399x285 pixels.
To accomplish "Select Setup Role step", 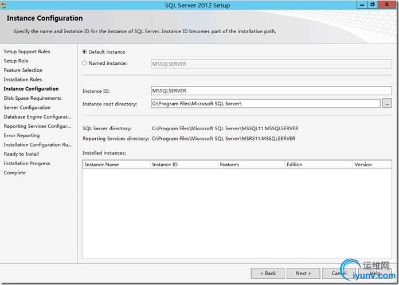I will click(16, 61).
